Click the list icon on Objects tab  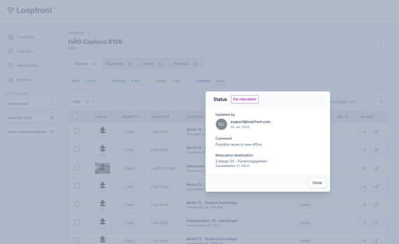(x=93, y=64)
